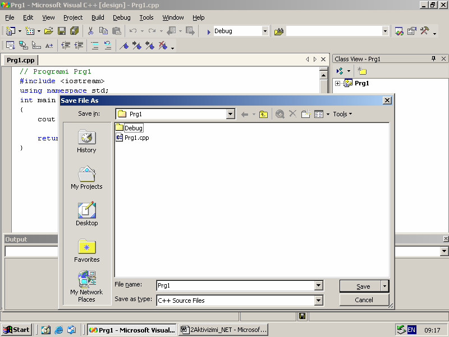Click the Complete Word icon

49,45
